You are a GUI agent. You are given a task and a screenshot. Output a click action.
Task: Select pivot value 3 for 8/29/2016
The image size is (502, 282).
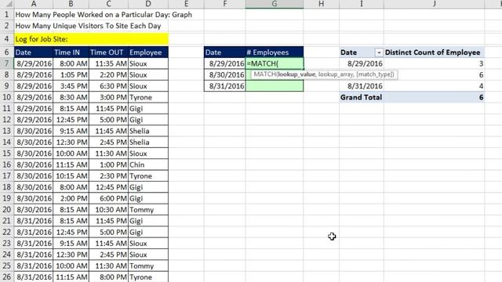(x=434, y=63)
